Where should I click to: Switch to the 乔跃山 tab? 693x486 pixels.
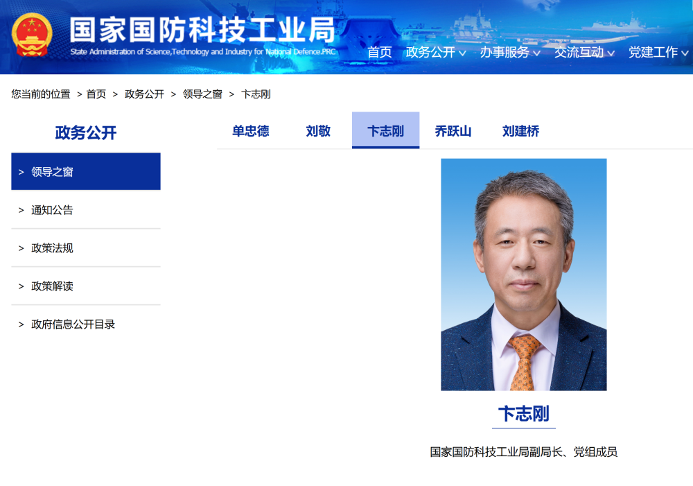point(453,131)
